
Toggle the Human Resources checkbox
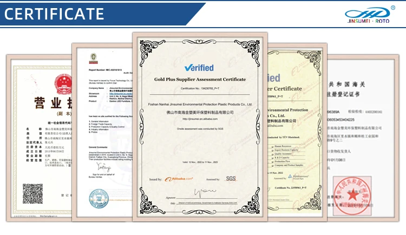pyautogui.click(x=272, y=147)
